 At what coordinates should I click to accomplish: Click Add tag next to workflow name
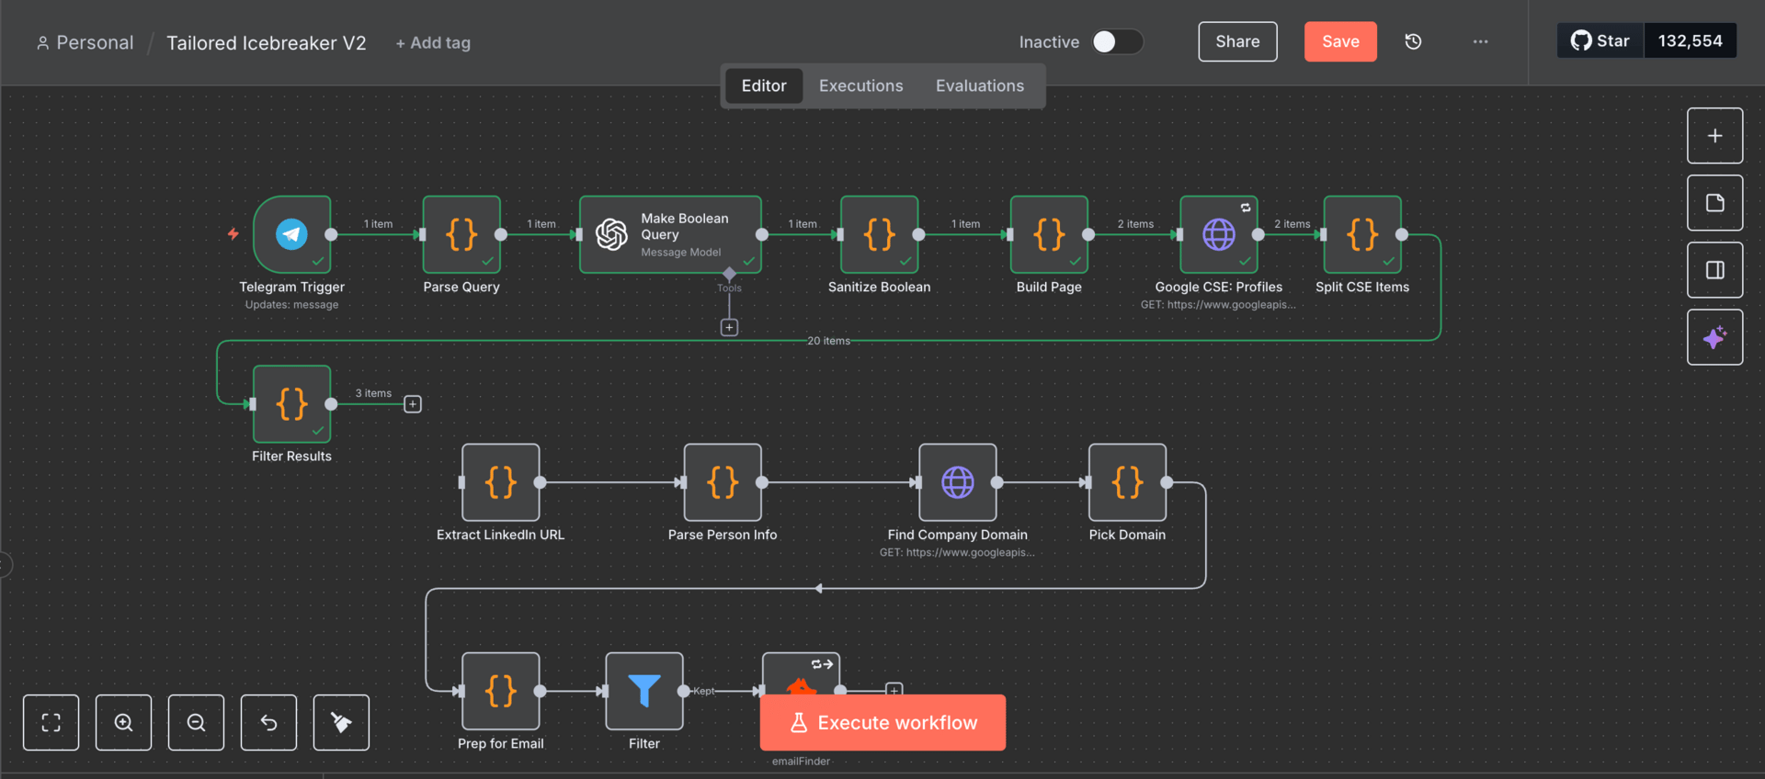click(433, 43)
